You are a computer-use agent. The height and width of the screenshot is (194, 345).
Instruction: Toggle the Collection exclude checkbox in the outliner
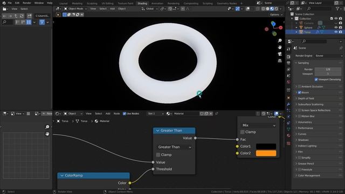(332, 18)
